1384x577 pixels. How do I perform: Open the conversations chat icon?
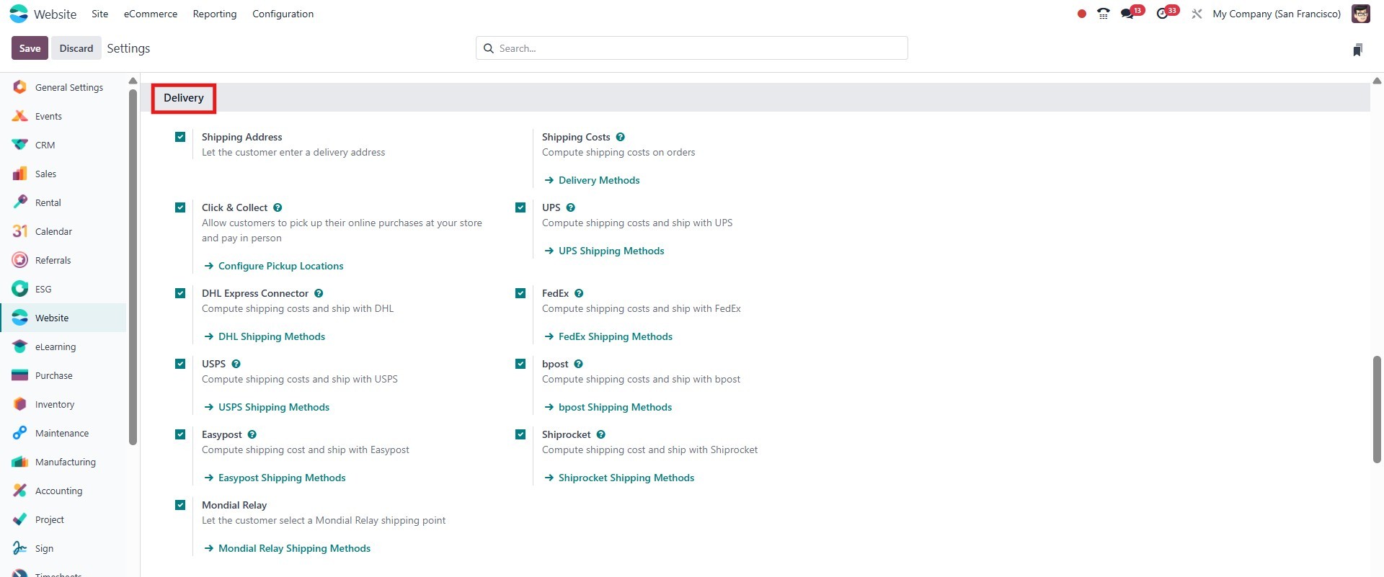tap(1127, 14)
